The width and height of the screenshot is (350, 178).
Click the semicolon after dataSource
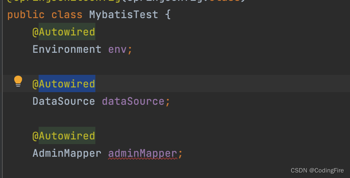pos(168,102)
